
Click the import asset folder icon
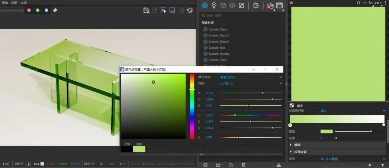pyautogui.click(x=218, y=165)
